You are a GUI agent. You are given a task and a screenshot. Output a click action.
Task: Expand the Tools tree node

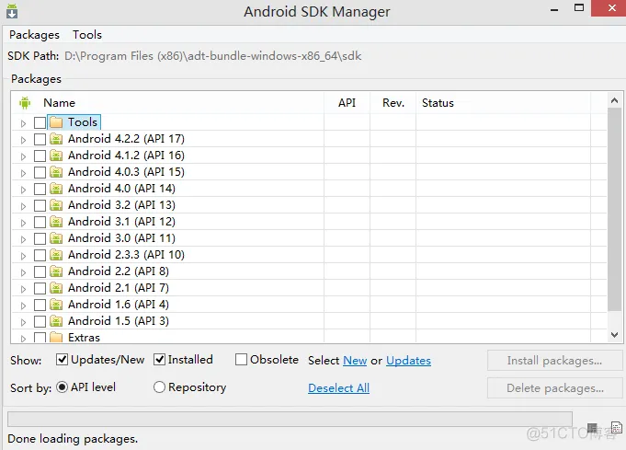point(23,123)
